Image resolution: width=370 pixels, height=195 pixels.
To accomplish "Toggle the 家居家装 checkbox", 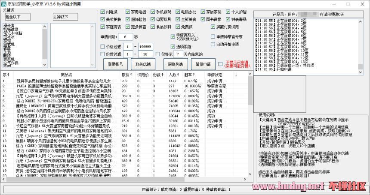I will coord(203,12).
